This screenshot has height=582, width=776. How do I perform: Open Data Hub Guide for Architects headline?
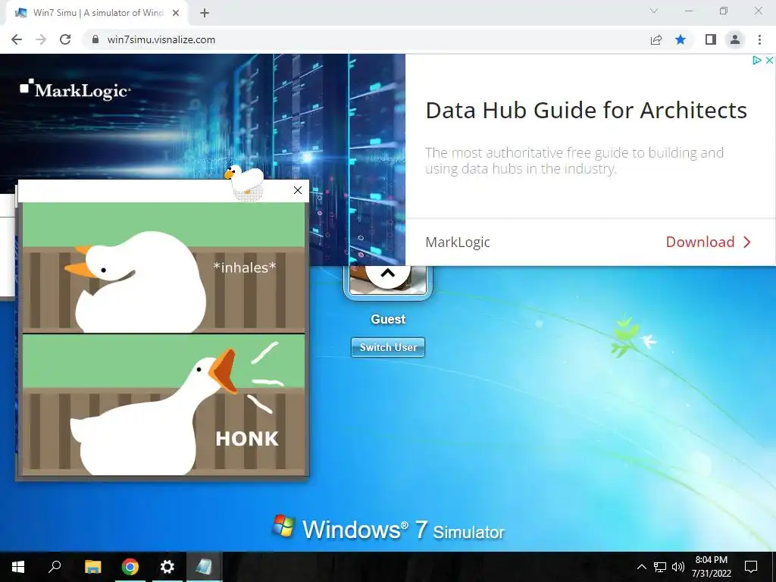586,111
